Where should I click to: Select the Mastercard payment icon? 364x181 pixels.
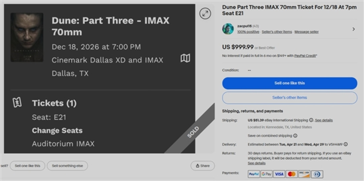(x=292, y=174)
